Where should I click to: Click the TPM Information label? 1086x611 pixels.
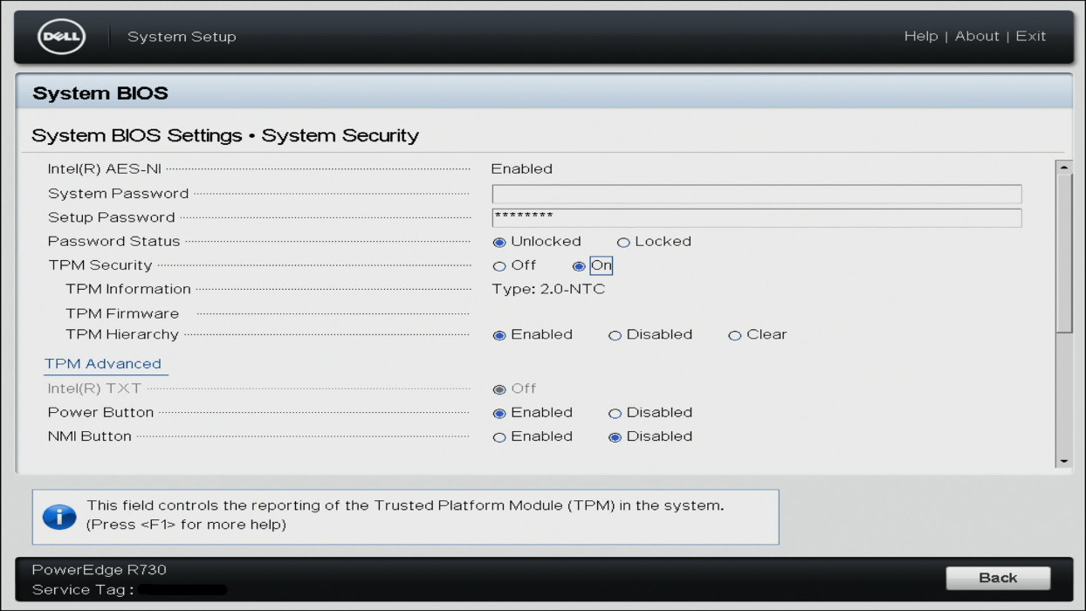[128, 289]
